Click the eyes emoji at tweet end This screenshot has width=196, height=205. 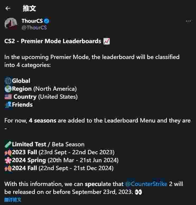(x=138, y=192)
